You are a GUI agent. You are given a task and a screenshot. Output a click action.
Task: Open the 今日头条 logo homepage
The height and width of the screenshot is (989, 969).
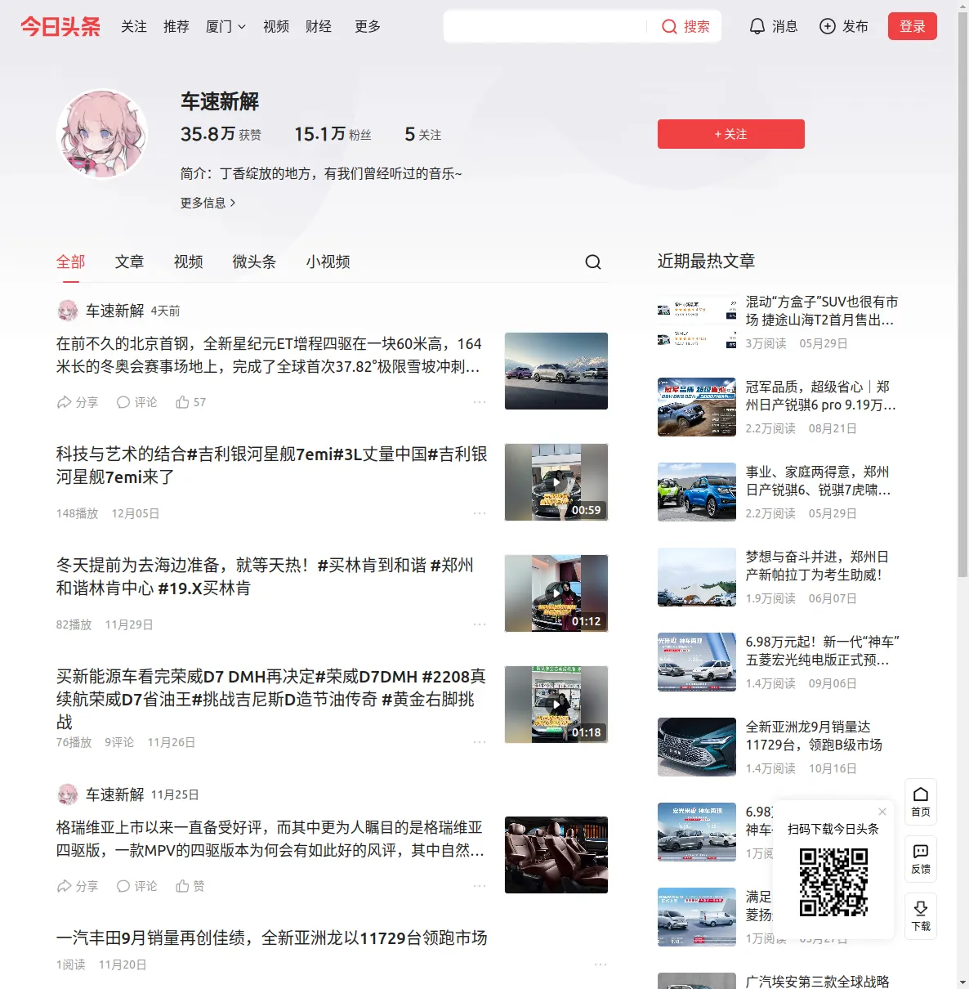(60, 26)
